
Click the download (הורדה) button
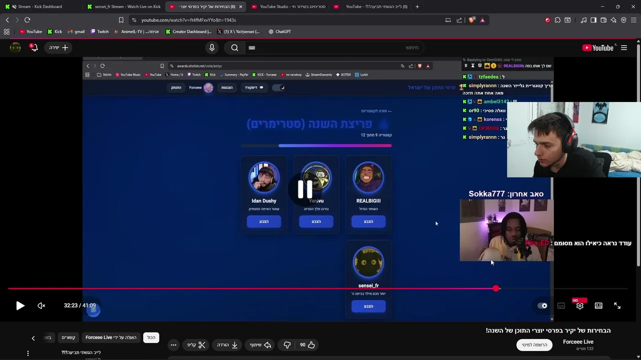[x=227, y=344]
